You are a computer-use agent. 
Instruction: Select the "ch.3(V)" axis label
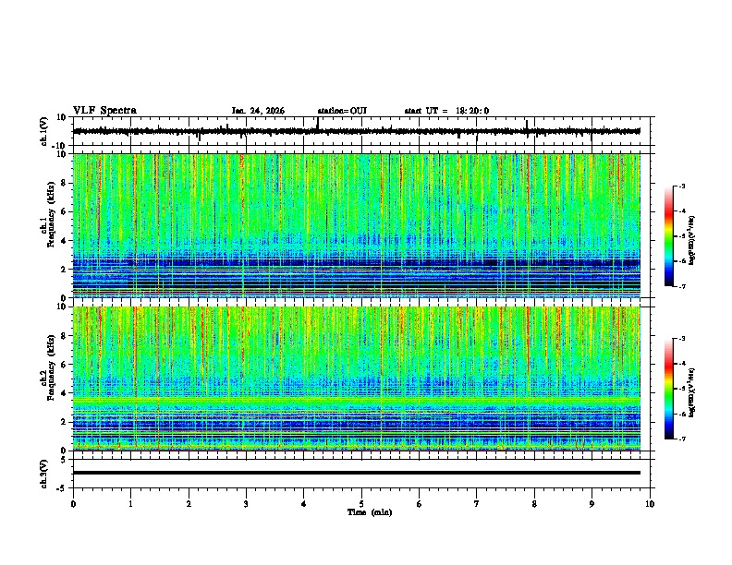coord(44,475)
